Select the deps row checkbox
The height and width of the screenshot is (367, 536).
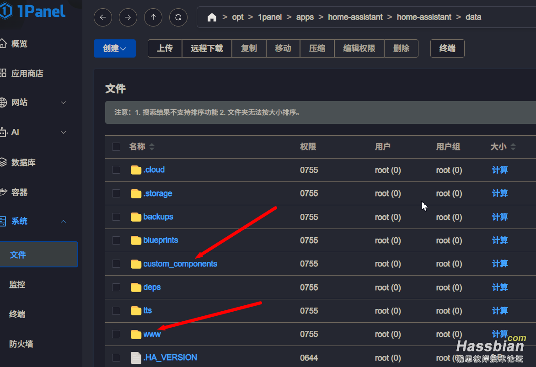coord(116,287)
